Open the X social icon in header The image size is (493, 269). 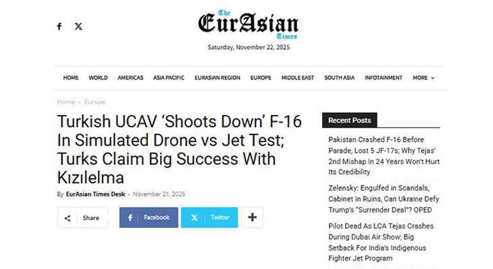coord(78,26)
